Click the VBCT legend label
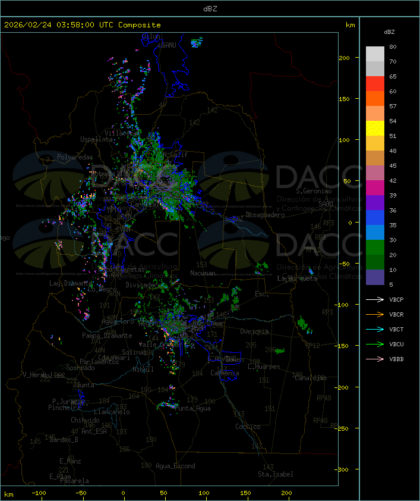 pos(396,329)
